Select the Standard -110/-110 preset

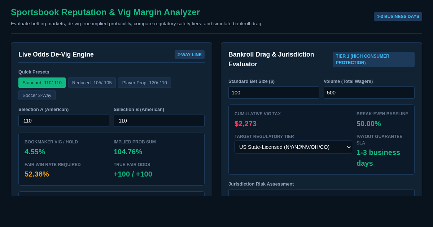pyautogui.click(x=42, y=83)
